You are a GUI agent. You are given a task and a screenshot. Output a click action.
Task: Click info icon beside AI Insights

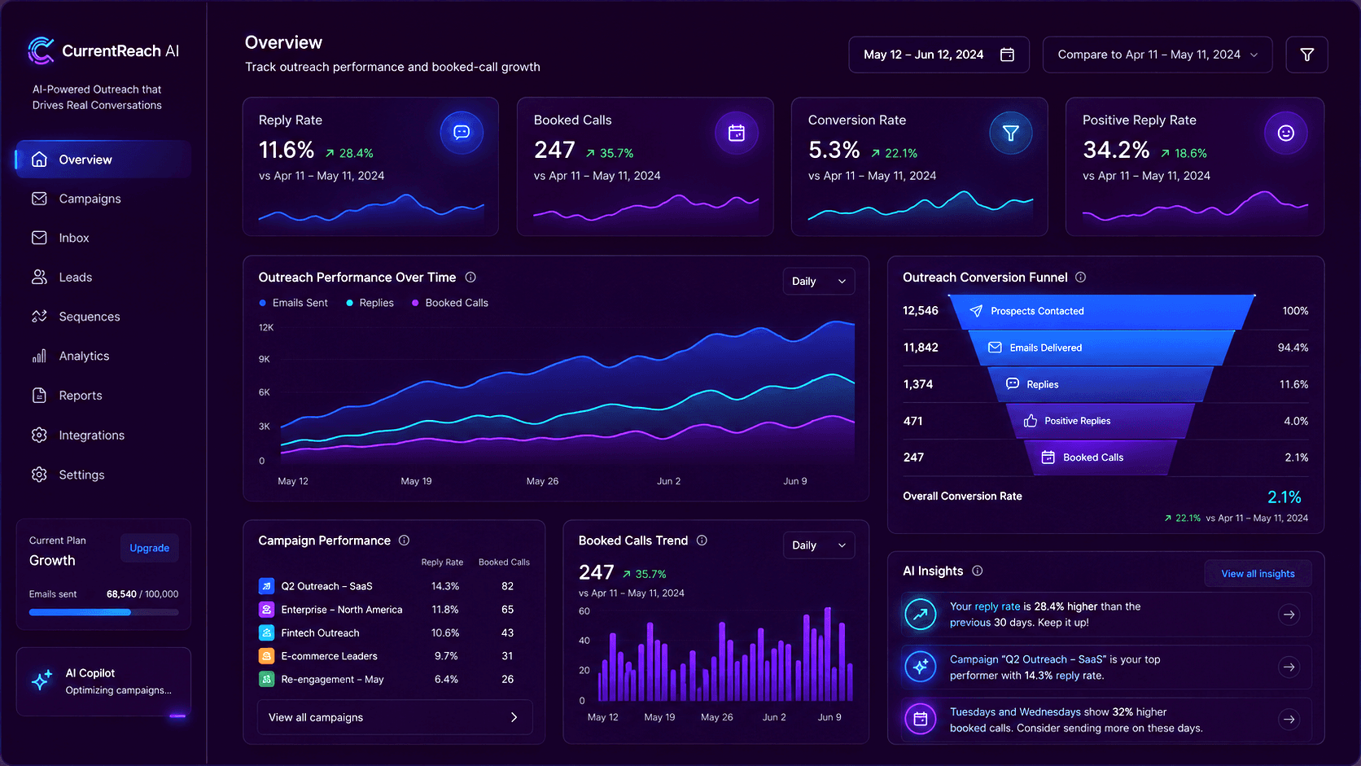pyautogui.click(x=978, y=571)
